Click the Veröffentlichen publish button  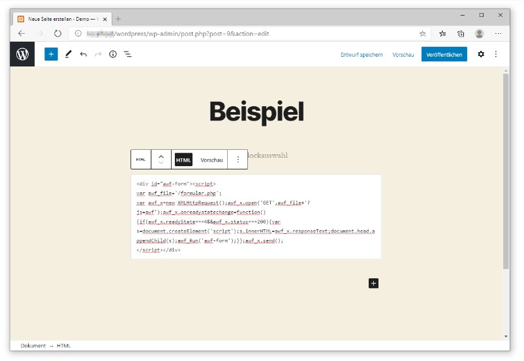(444, 54)
